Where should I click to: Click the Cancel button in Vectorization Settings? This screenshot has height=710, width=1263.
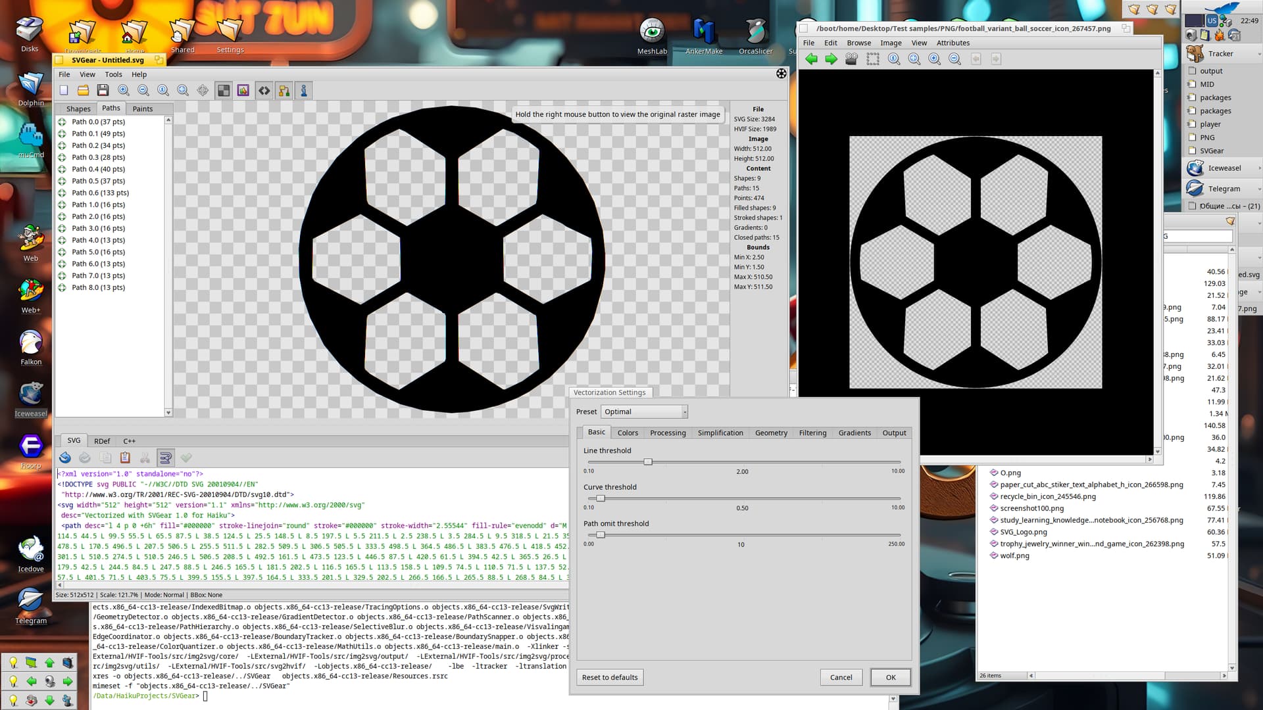pyautogui.click(x=841, y=677)
